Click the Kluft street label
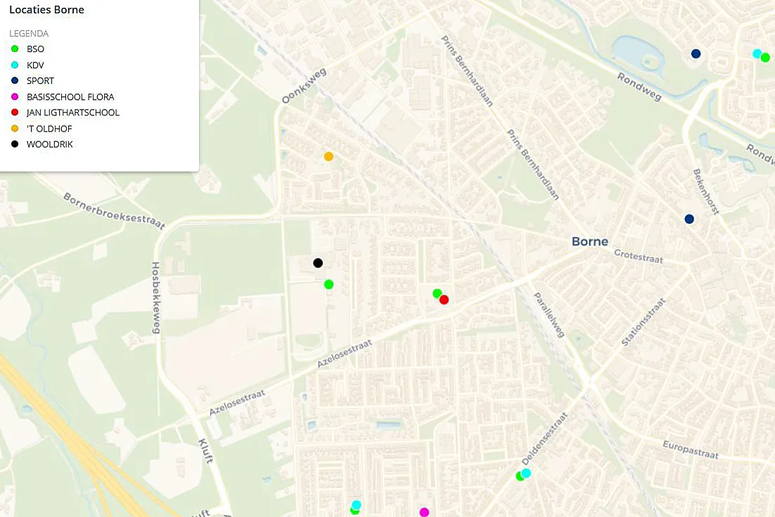This screenshot has width=775, height=517. [205, 450]
